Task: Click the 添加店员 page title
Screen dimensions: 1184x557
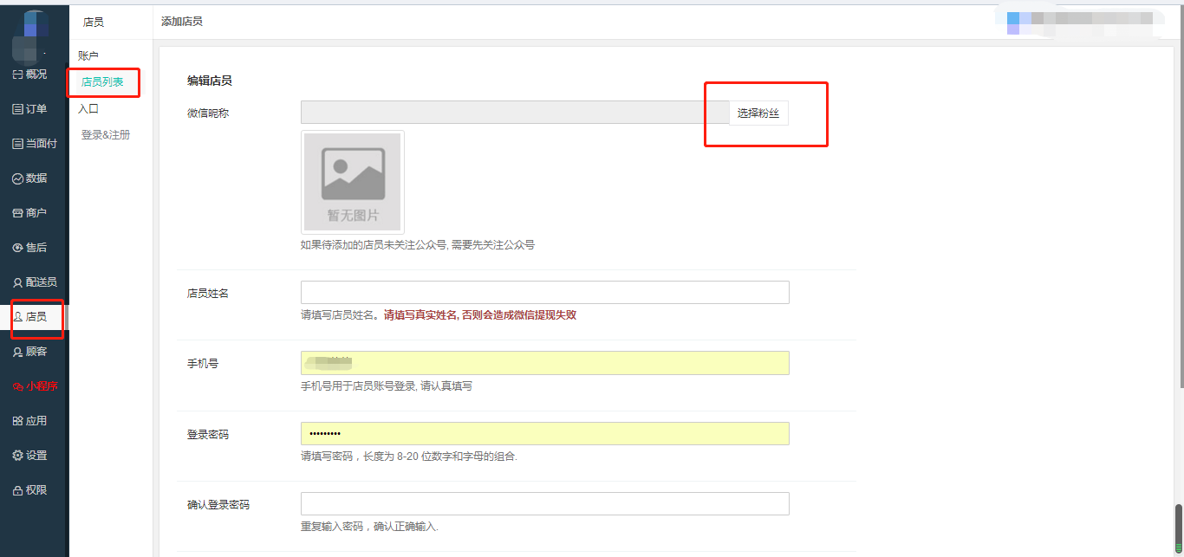Action: [182, 21]
